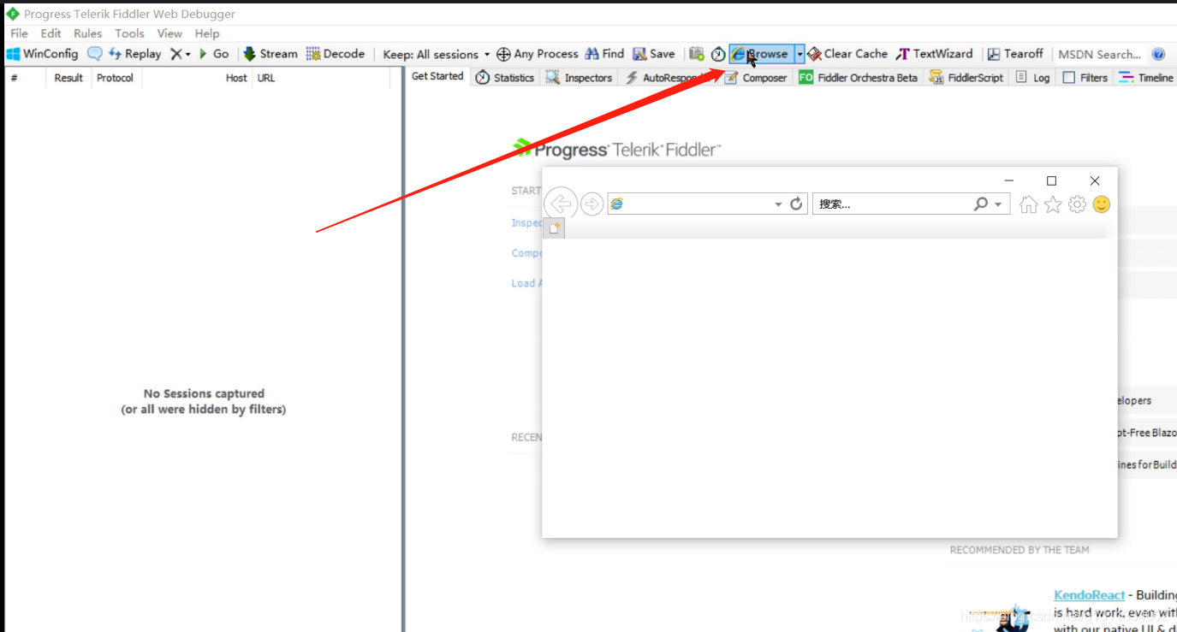1177x632 pixels.
Task: Click Back arrow in browser window
Action: (x=561, y=204)
